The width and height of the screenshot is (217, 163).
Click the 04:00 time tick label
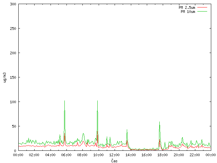[51, 155]
